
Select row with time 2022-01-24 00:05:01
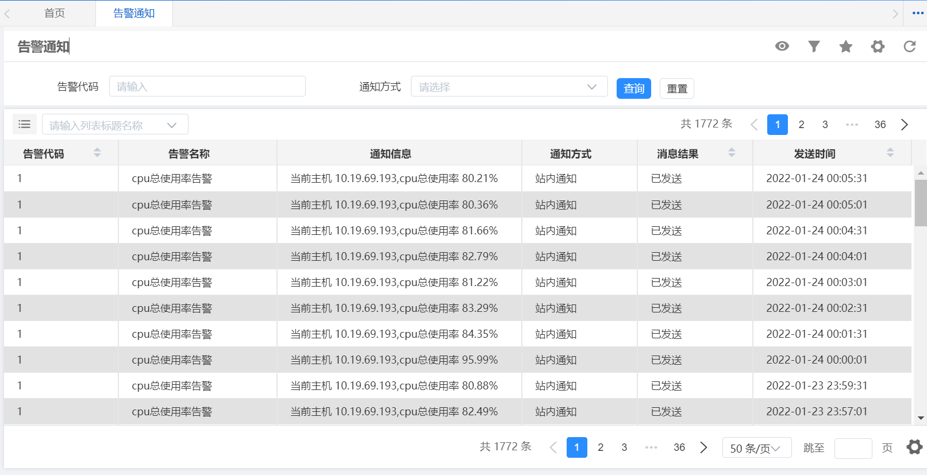pos(457,204)
